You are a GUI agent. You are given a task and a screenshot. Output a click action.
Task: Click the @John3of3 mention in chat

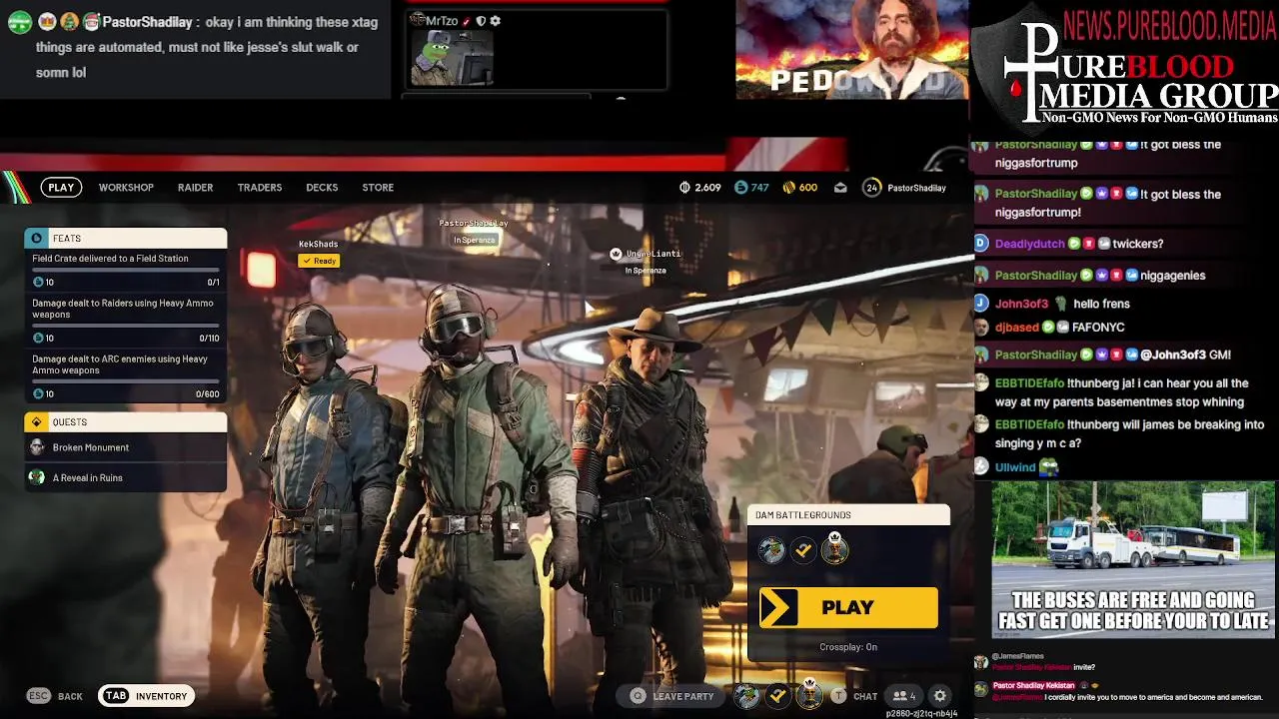pyautogui.click(x=1172, y=355)
